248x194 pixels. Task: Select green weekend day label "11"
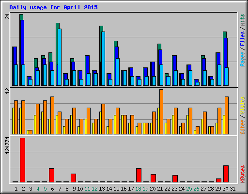[87, 189]
